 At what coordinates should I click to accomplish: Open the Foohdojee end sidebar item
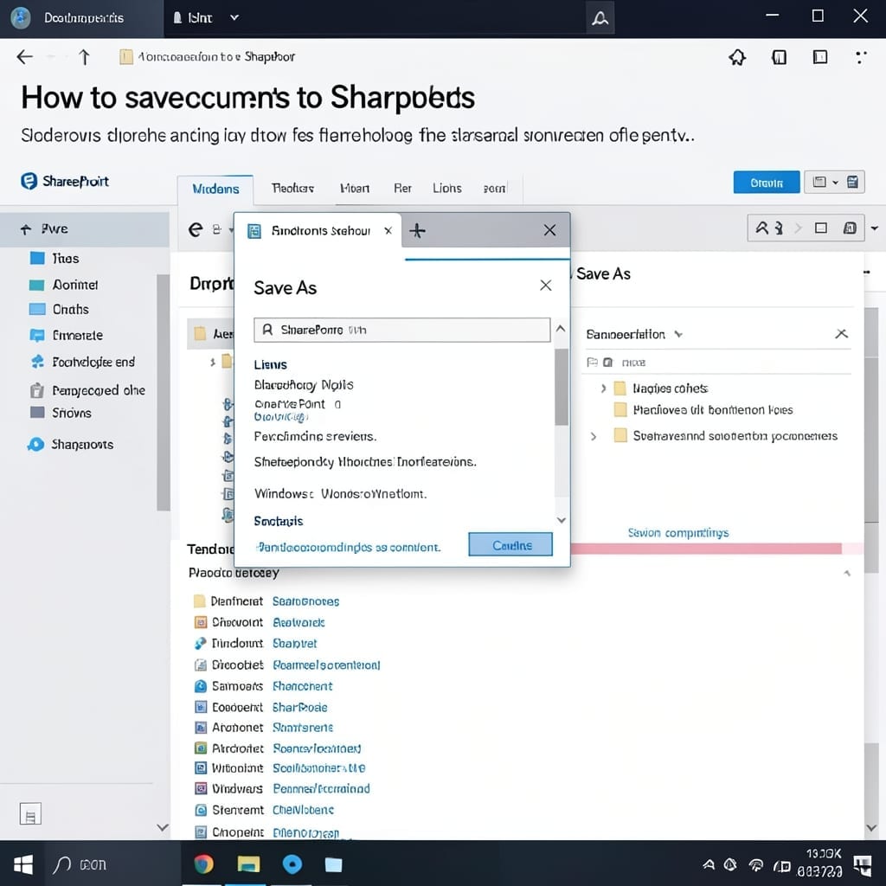(82, 362)
